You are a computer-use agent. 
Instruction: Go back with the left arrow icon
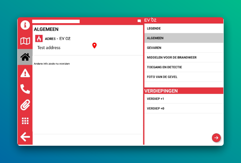25,137
